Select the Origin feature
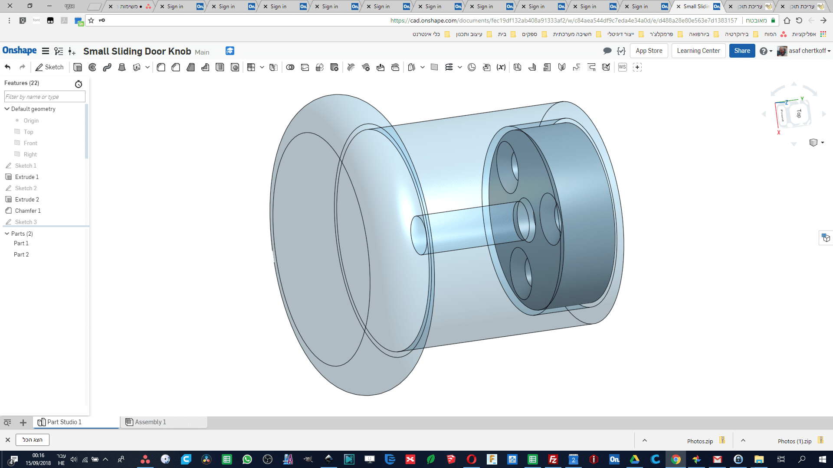Viewport: 833px width, 468px height. (x=31, y=120)
